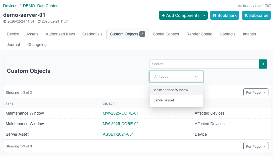This screenshot has height=156, width=273.
Task: Open the Journal tab
Action: point(13,45)
